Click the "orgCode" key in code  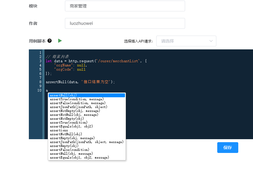coord(63,69)
